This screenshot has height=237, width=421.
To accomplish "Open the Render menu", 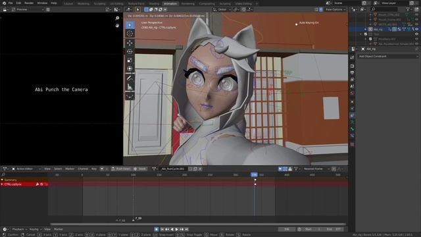I will tap(29, 3).
